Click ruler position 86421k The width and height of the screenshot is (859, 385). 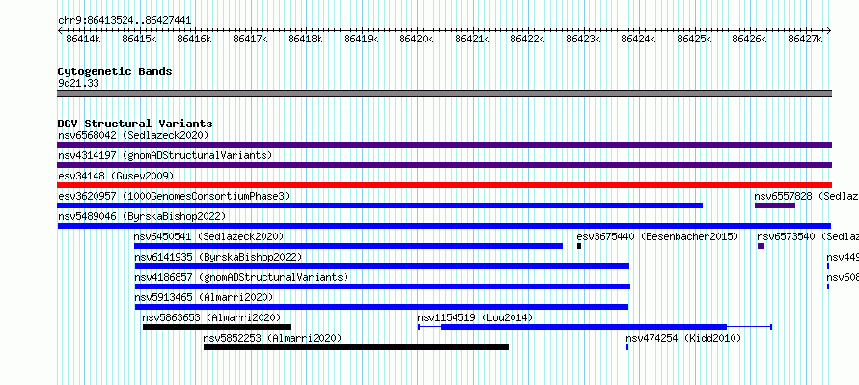(x=472, y=39)
